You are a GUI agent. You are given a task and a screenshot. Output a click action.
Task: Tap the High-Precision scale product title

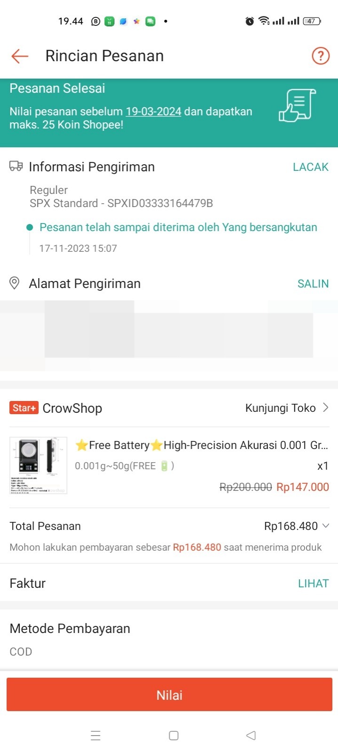[202, 445]
